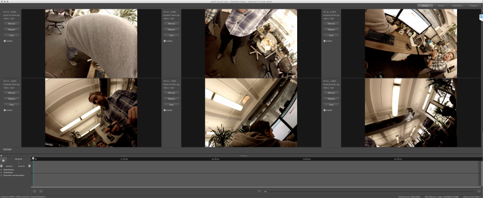
Task: Click the timeline zoom-in plus button
Action: pos(478,191)
